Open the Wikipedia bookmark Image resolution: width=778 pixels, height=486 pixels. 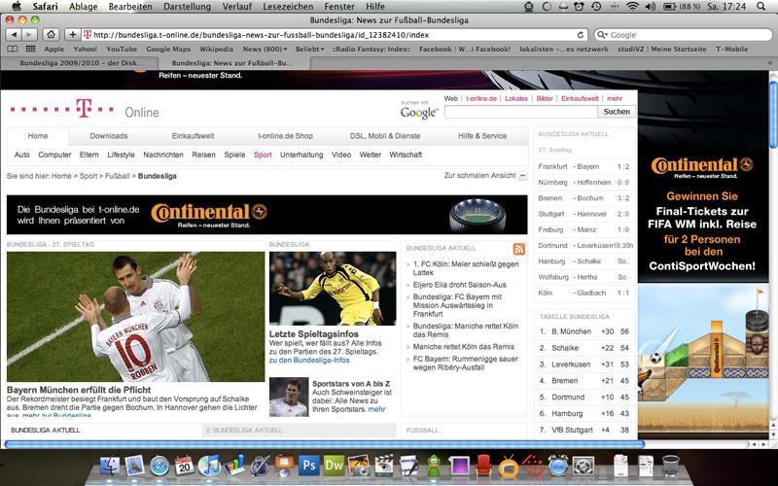[216, 50]
